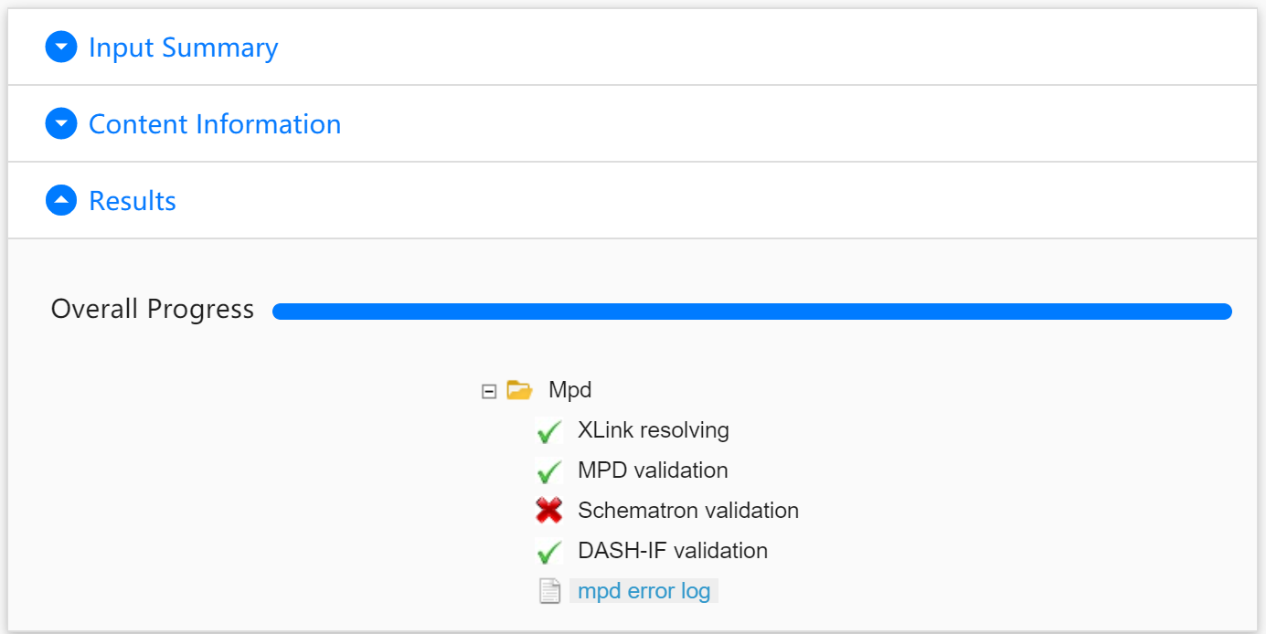Screen dimensions: 1266x634
Task: Click the red X beside Schematron validation
Action: tap(549, 511)
